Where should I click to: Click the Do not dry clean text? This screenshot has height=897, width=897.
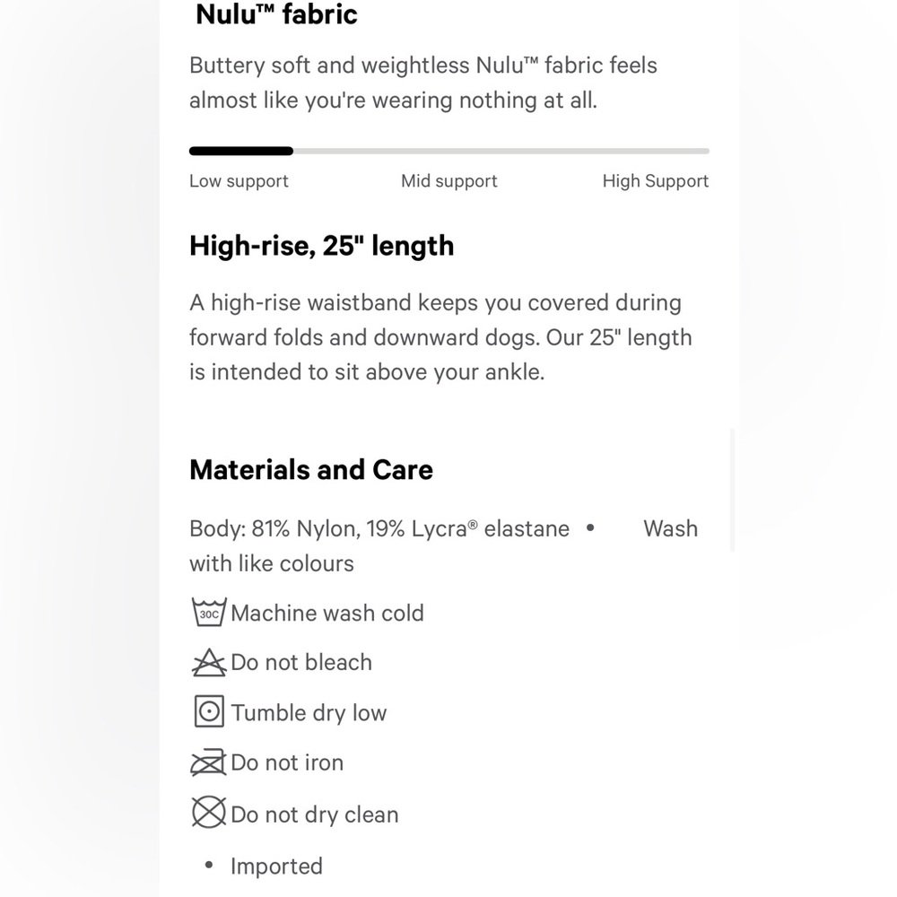[315, 814]
